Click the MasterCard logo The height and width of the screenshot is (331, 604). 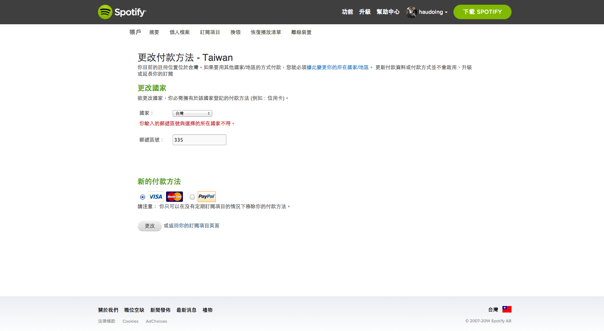[x=174, y=197]
